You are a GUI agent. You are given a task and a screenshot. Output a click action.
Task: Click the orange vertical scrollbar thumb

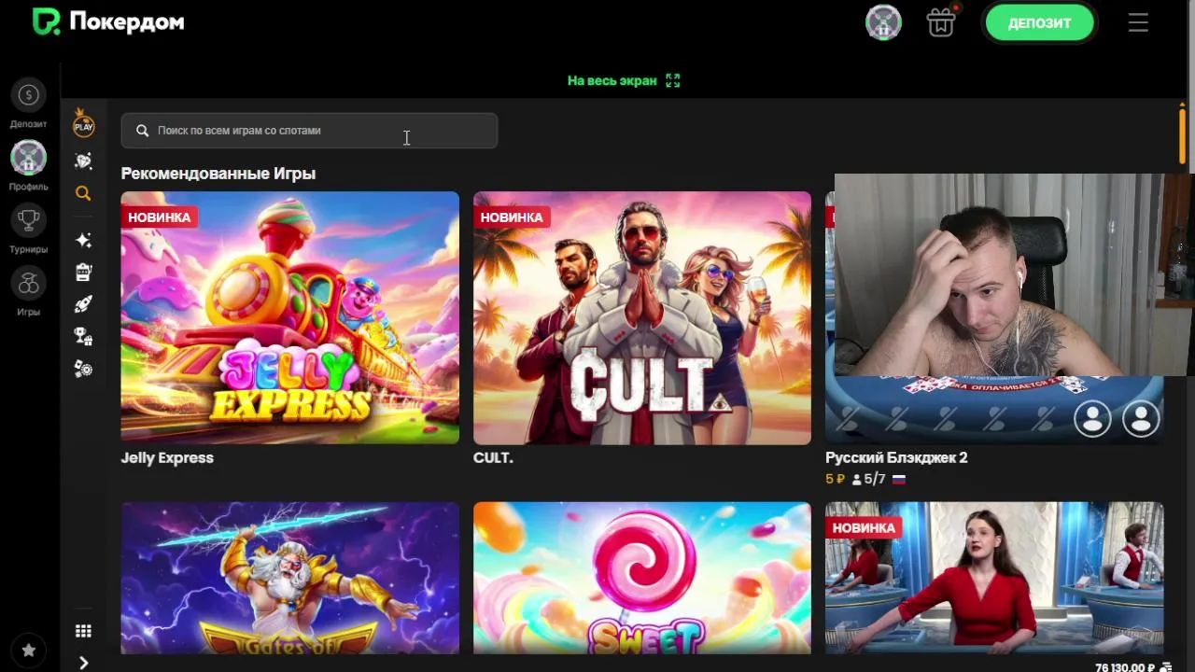[1182, 136]
